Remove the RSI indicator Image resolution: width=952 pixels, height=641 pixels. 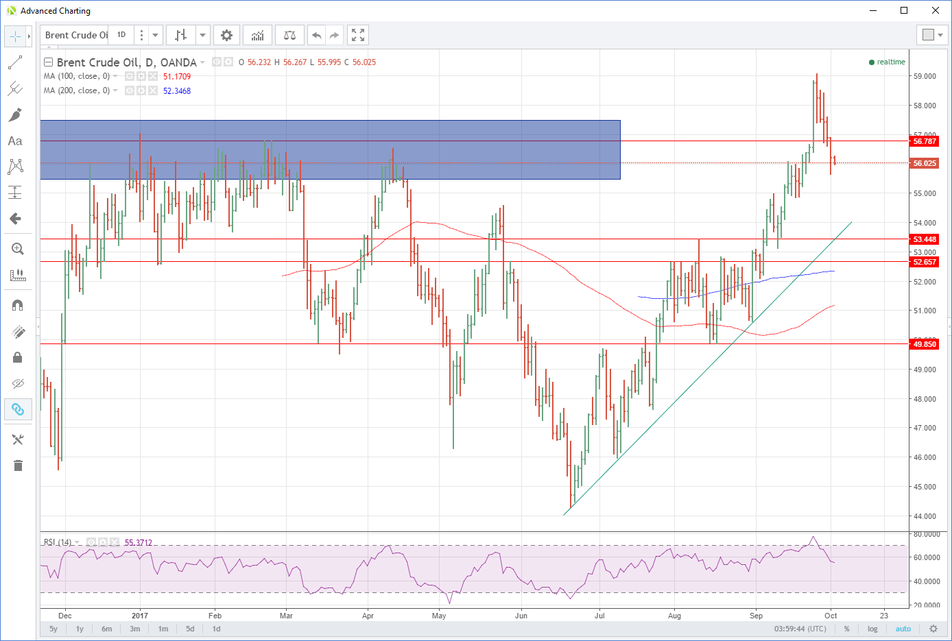114,542
